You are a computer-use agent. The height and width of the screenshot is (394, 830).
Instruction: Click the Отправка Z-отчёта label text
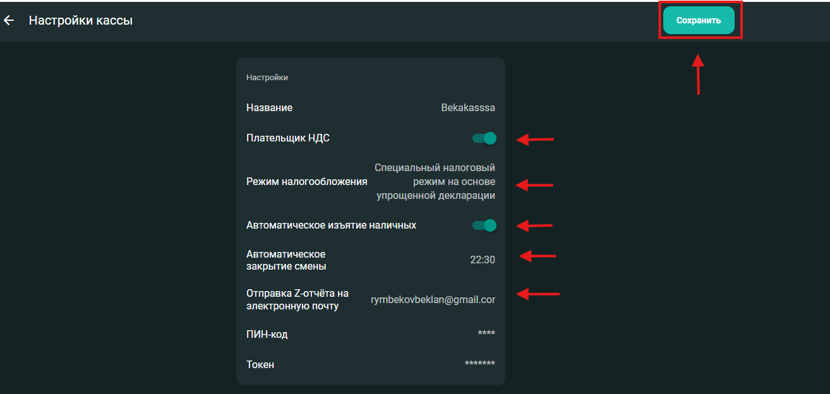coord(297,300)
